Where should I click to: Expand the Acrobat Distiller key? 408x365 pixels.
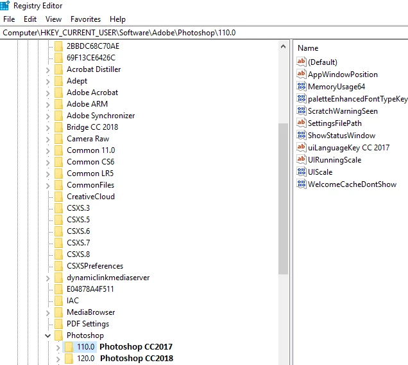pos(48,70)
